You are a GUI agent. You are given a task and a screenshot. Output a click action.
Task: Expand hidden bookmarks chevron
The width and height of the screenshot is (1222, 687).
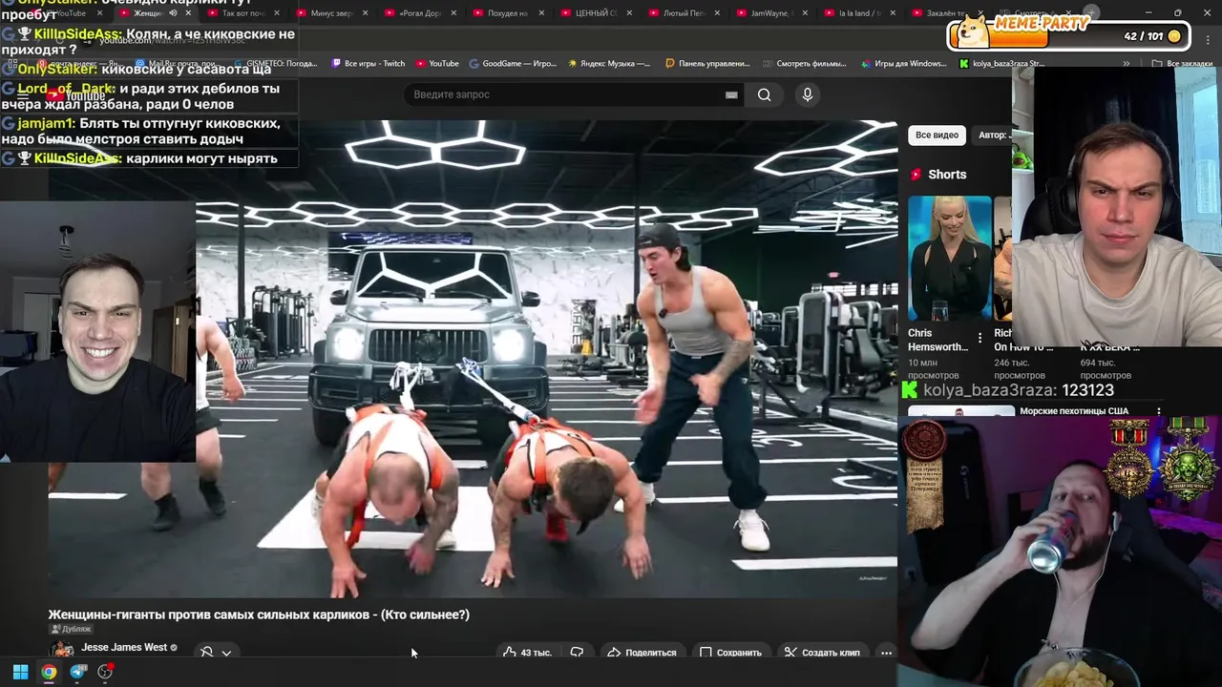[1127, 64]
